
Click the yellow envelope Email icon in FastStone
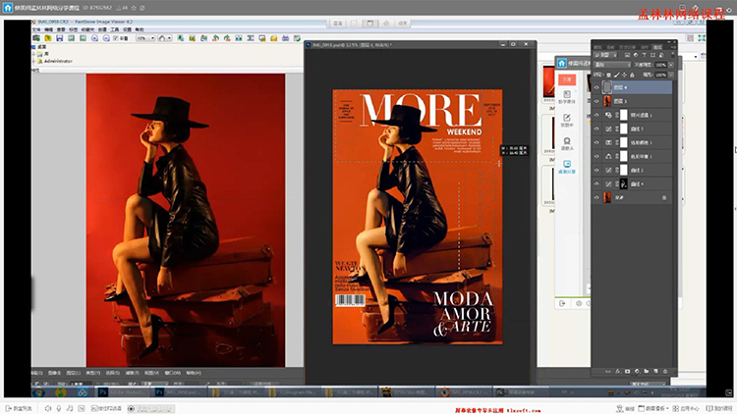pyautogui.click(x=273, y=38)
